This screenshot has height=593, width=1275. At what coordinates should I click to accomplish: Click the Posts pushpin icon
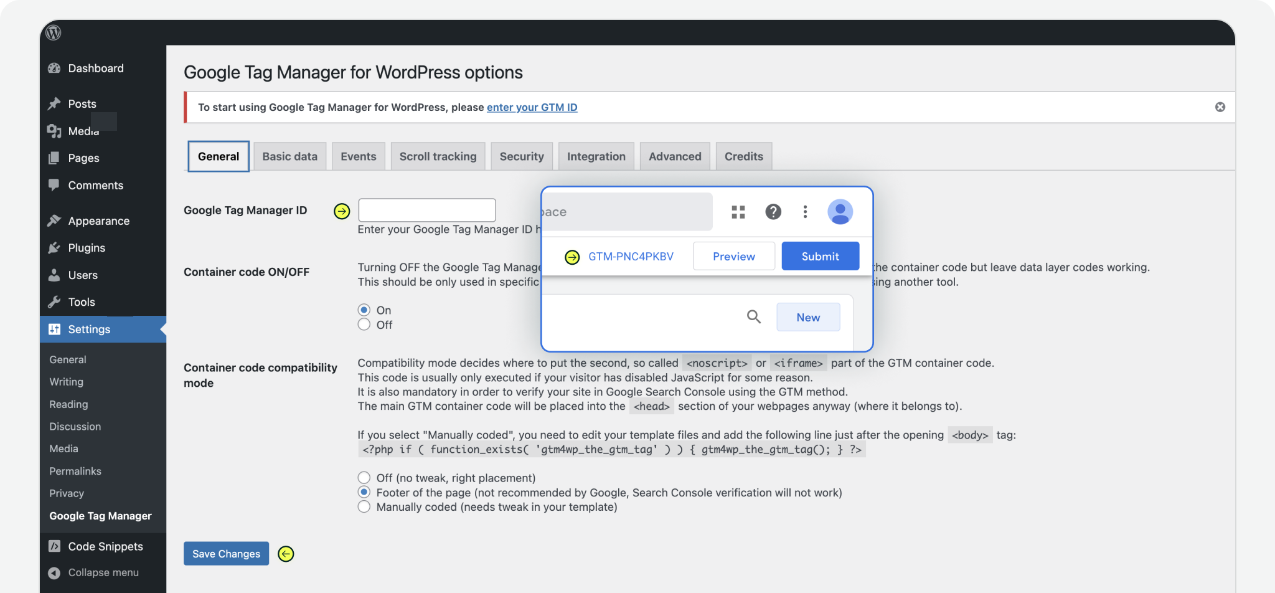54,103
